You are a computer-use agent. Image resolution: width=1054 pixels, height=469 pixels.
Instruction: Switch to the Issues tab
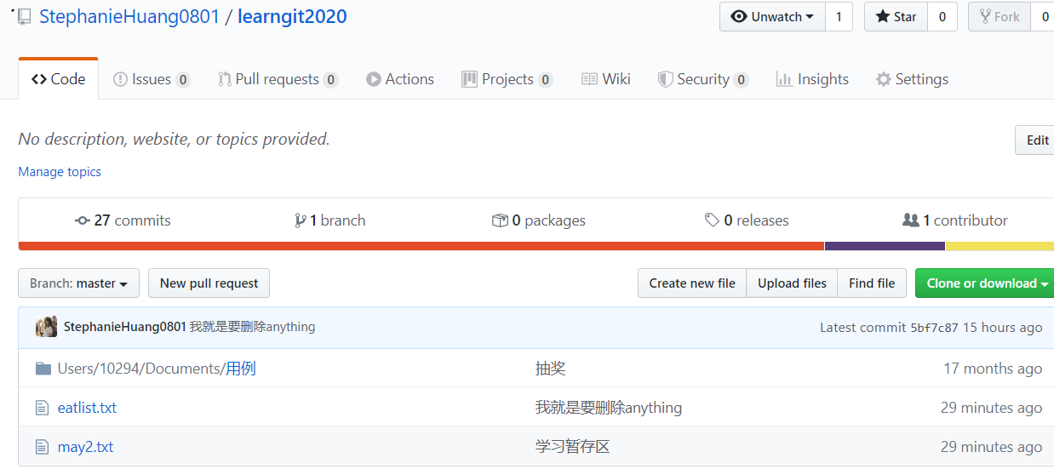pyautogui.click(x=152, y=79)
